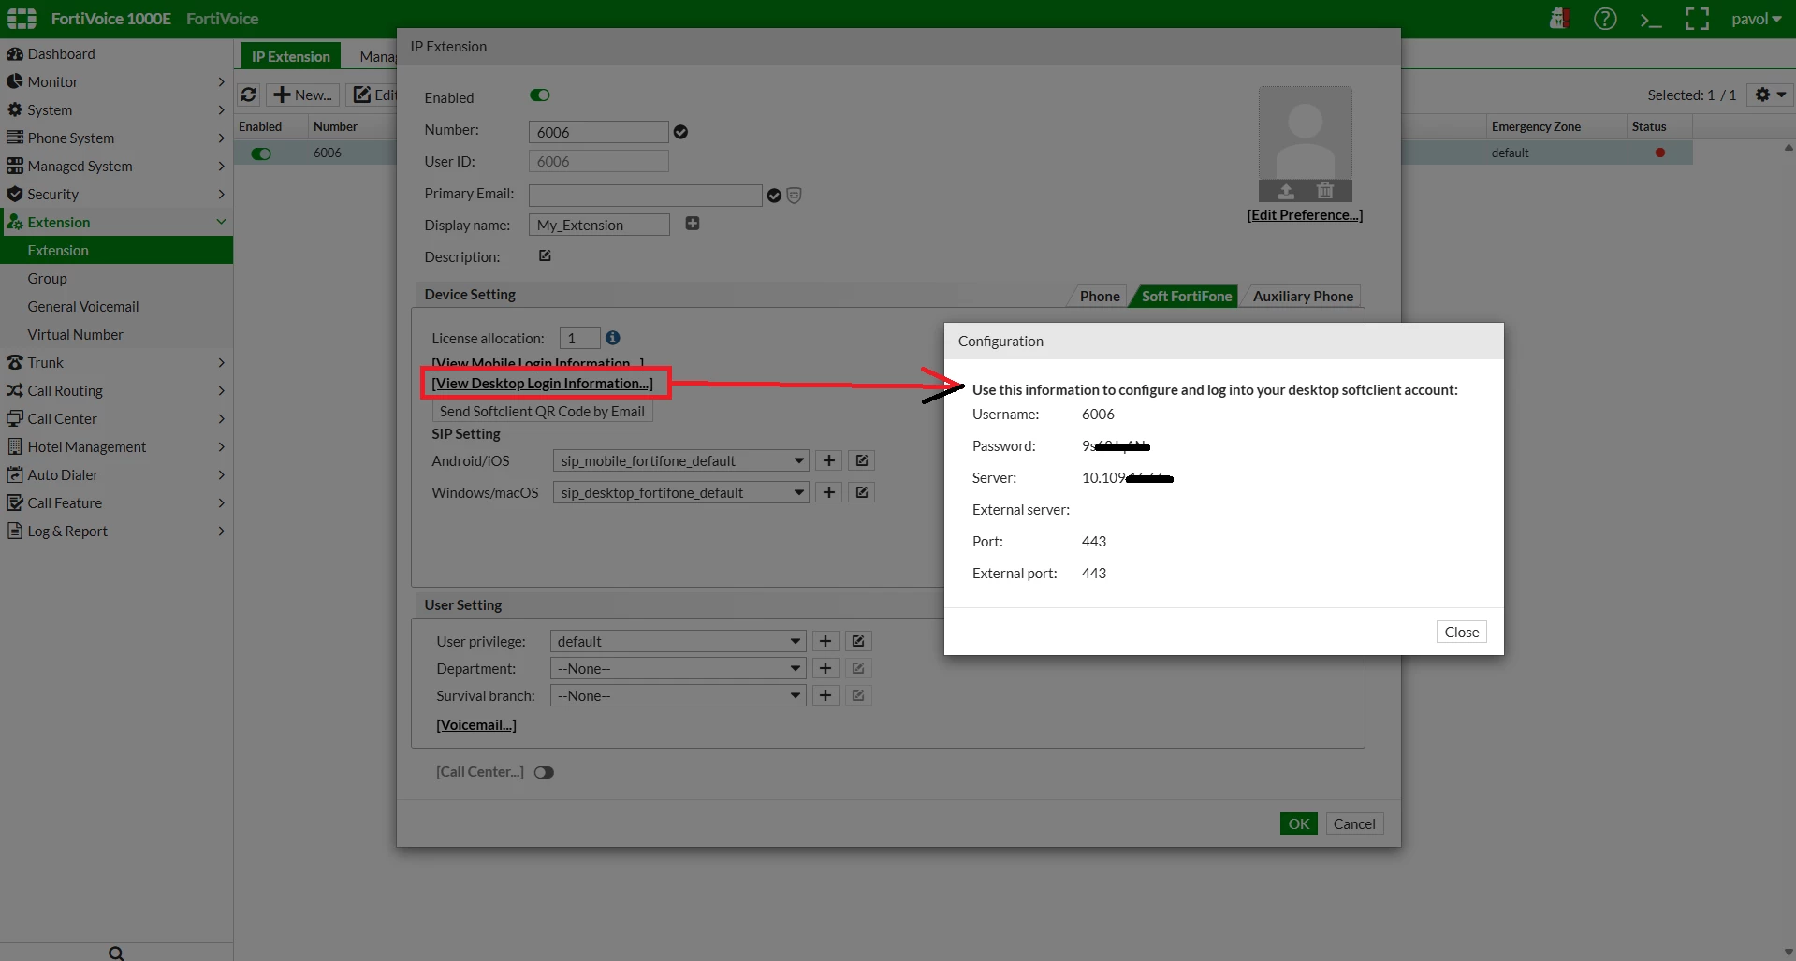The height and width of the screenshot is (961, 1796).
Task: Expand the Call Routing sidebar menu
Action: (116, 390)
